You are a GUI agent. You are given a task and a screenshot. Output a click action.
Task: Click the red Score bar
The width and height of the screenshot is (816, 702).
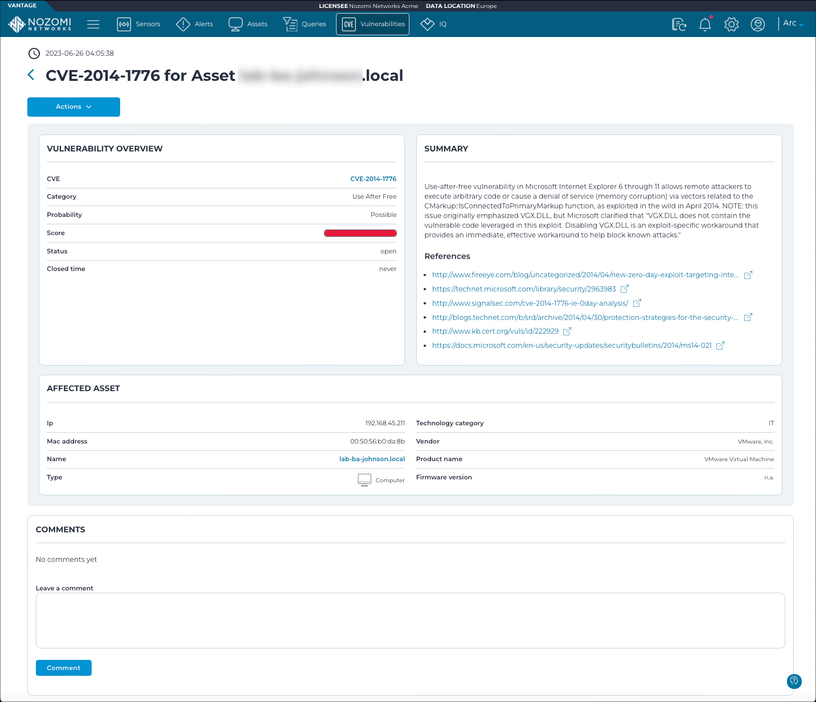pos(360,233)
